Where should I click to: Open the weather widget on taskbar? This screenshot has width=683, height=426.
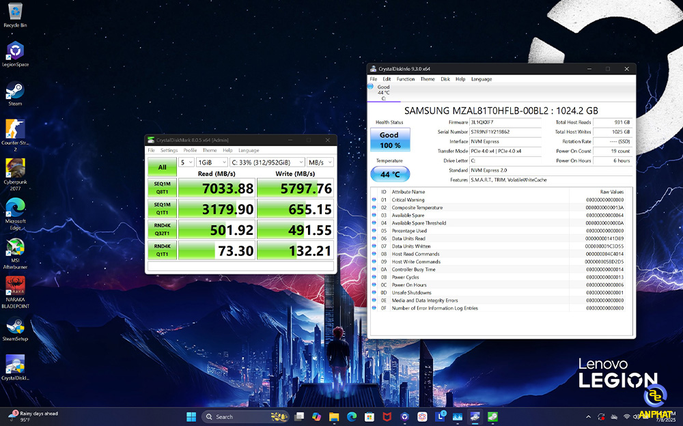pyautogui.click(x=33, y=416)
